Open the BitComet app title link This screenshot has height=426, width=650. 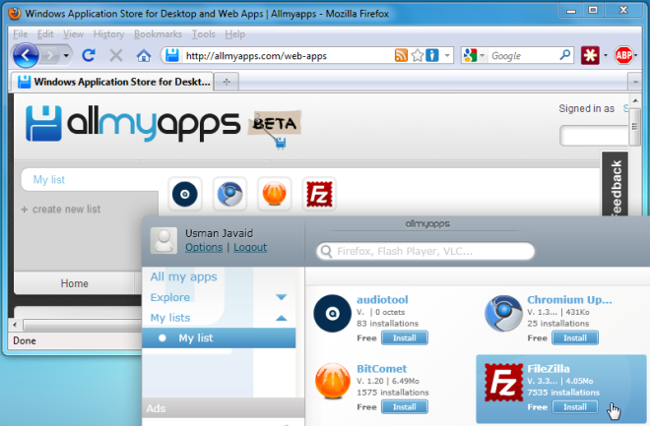[x=381, y=369]
